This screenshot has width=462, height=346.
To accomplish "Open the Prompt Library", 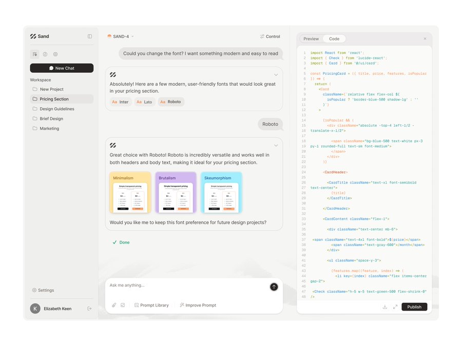I will pos(151,306).
